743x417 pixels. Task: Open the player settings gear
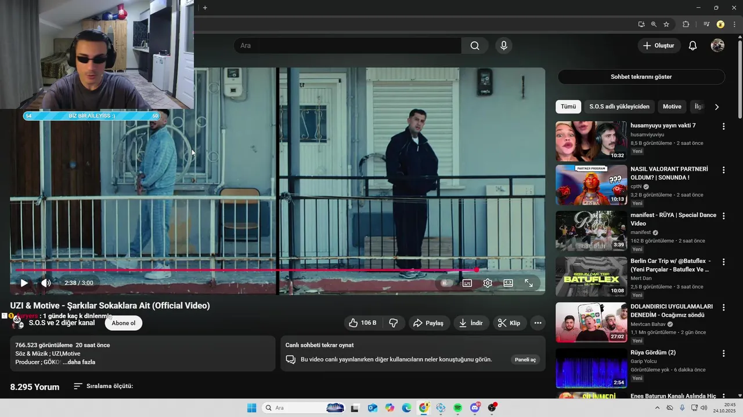click(x=488, y=283)
